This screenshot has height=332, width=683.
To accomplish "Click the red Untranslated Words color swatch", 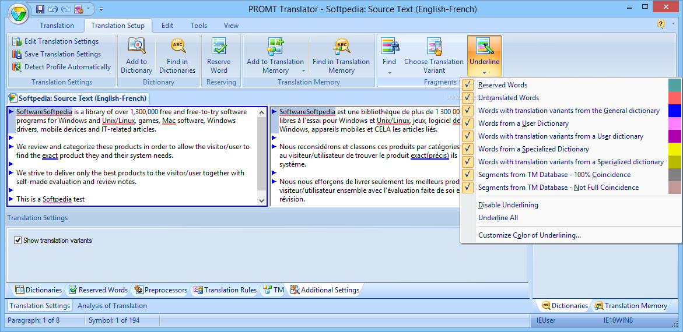I will click(675, 98).
